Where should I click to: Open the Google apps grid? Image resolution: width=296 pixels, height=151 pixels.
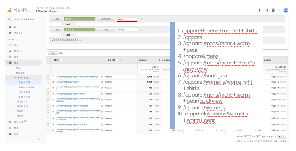[267, 10]
